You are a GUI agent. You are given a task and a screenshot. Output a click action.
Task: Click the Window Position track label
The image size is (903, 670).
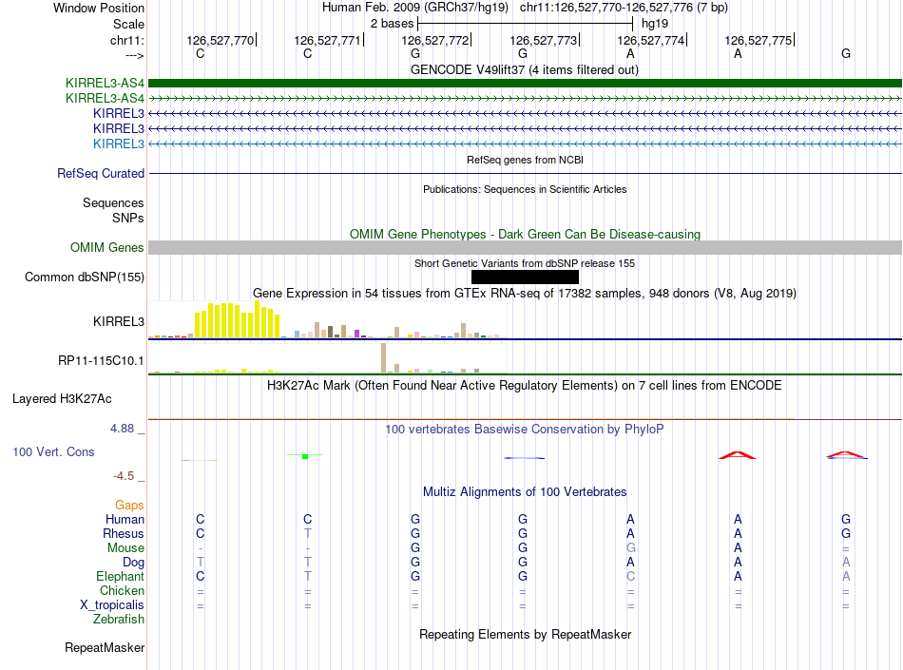point(99,8)
